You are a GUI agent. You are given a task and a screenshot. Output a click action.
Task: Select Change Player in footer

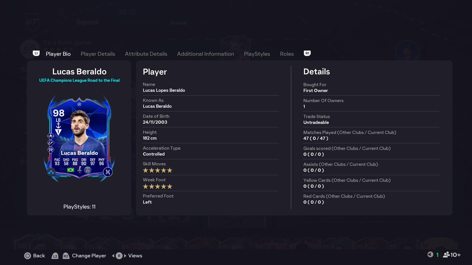(89, 256)
